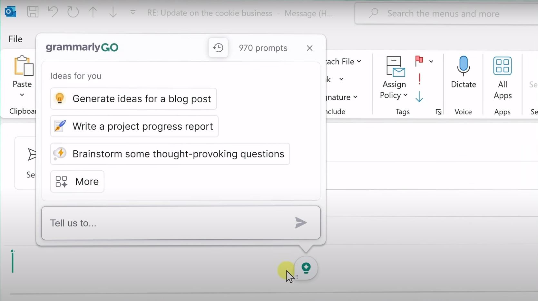Go to previous item with up arrow
Viewport: 538px width, 301px height.
point(93,12)
